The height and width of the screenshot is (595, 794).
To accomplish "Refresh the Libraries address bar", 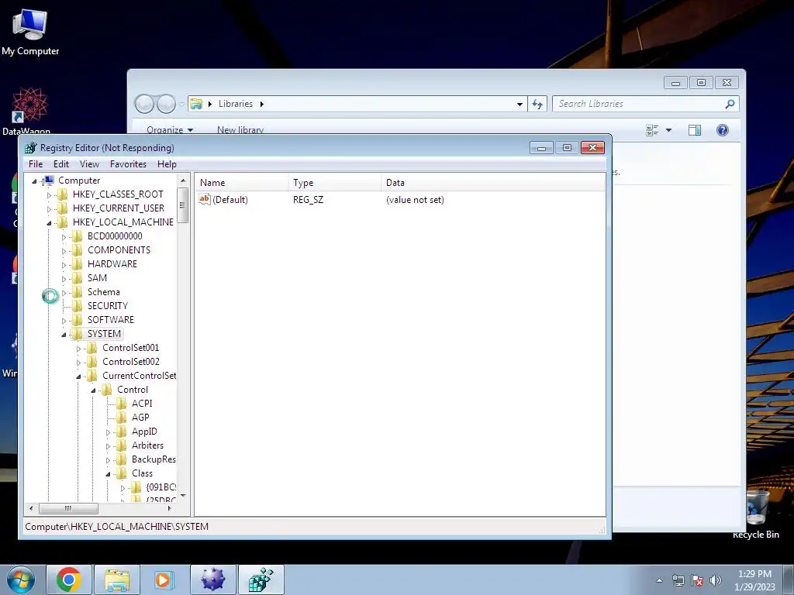I will [x=537, y=104].
